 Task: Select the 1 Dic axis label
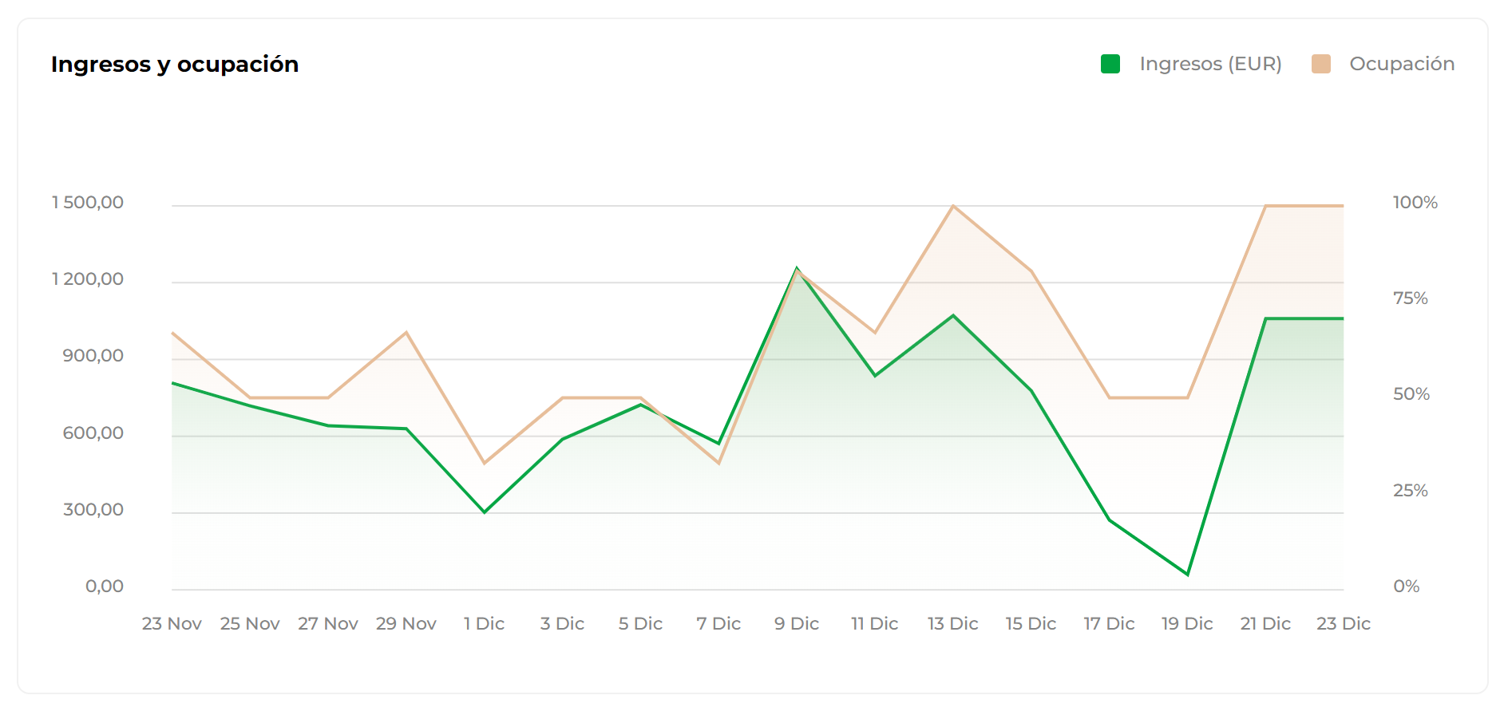coord(484,623)
